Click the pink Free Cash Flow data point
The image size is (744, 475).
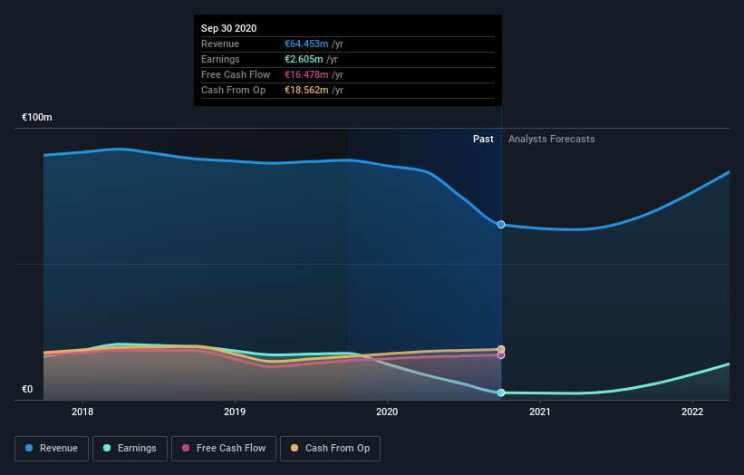pos(501,355)
